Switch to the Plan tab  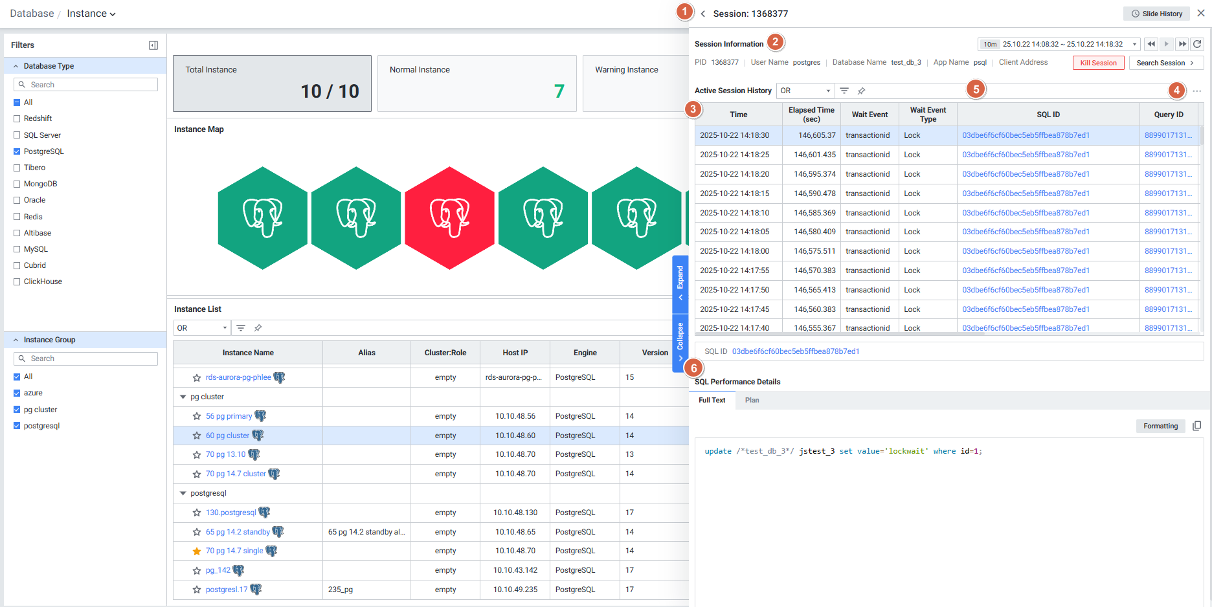[x=752, y=400]
